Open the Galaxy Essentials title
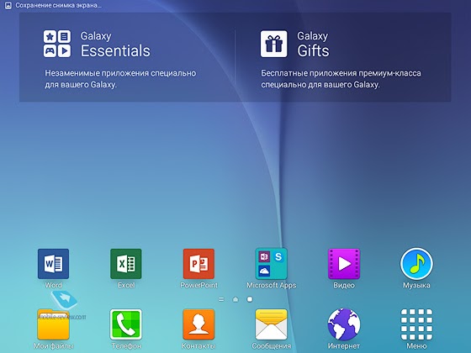The width and height of the screenshot is (471, 353). [115, 44]
